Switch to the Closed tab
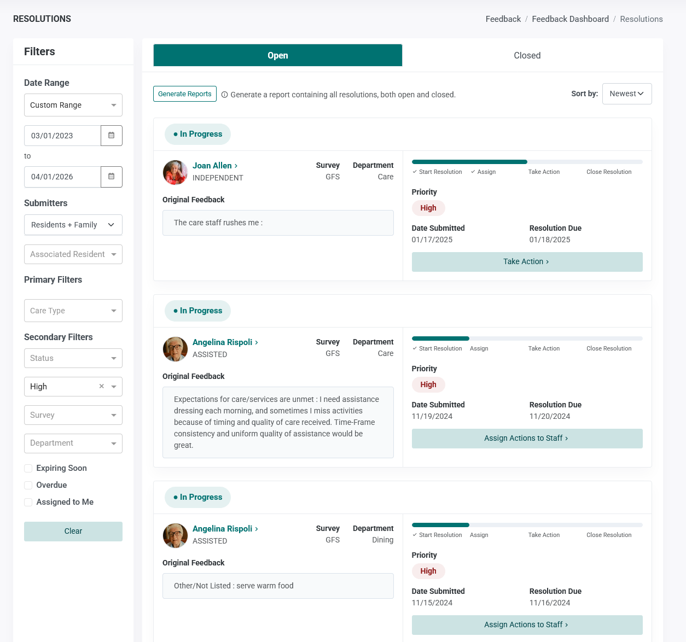The width and height of the screenshot is (686, 642). tap(527, 55)
